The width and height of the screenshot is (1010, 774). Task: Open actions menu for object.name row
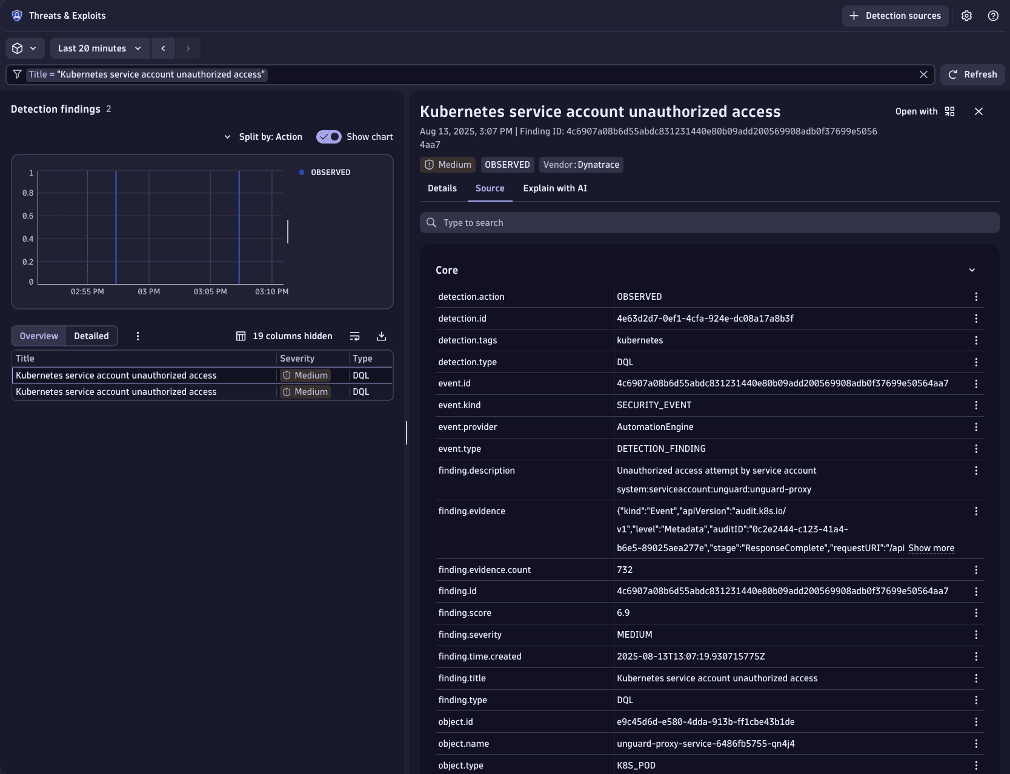pyautogui.click(x=976, y=744)
